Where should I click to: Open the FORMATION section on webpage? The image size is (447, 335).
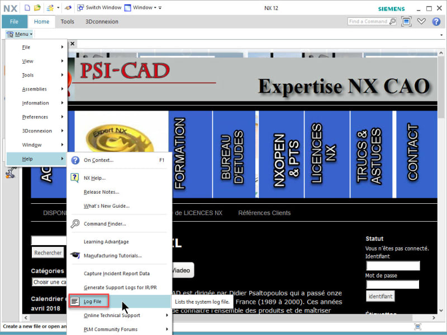(191, 154)
